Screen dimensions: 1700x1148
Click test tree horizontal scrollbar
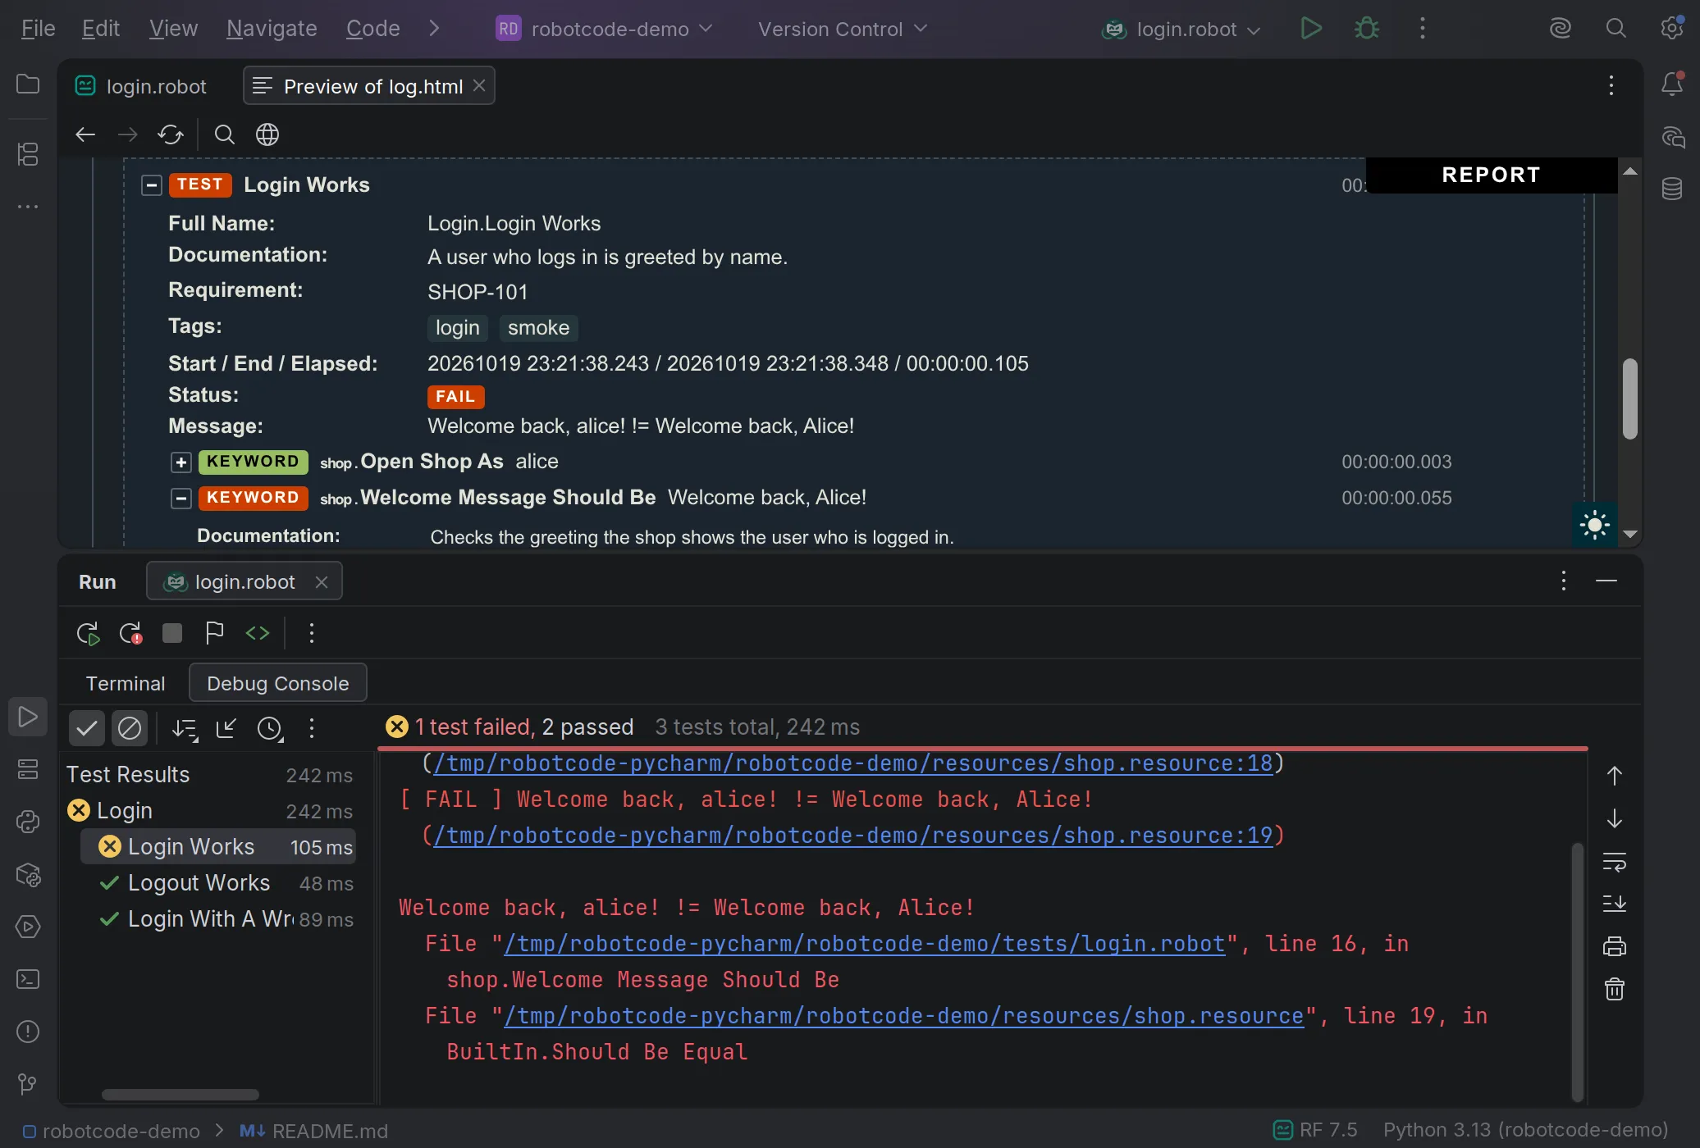point(181,1095)
